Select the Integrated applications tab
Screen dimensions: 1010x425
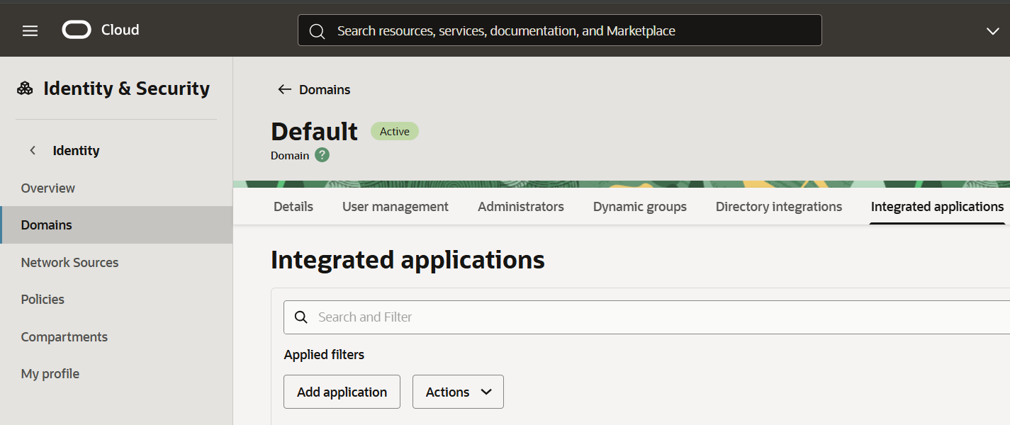[937, 207]
